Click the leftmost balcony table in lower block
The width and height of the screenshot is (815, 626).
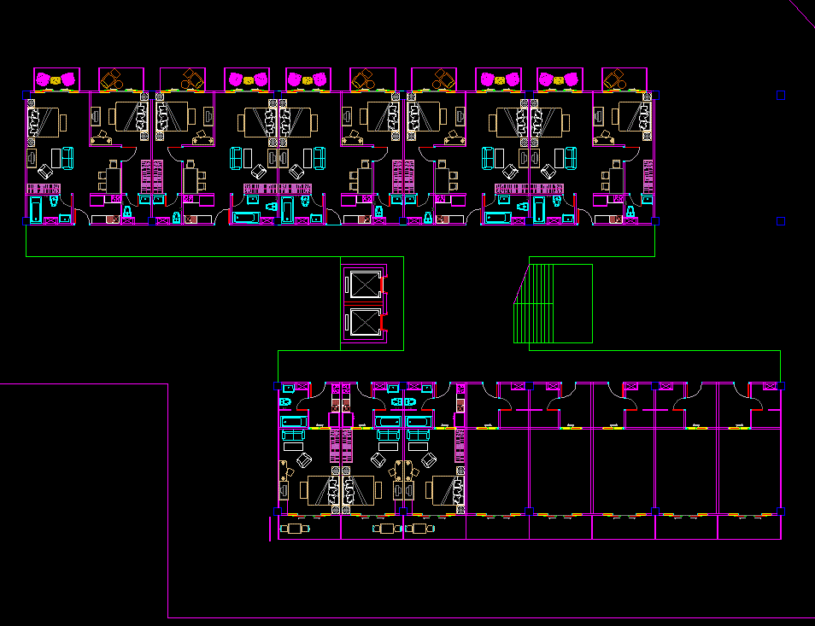(295, 529)
